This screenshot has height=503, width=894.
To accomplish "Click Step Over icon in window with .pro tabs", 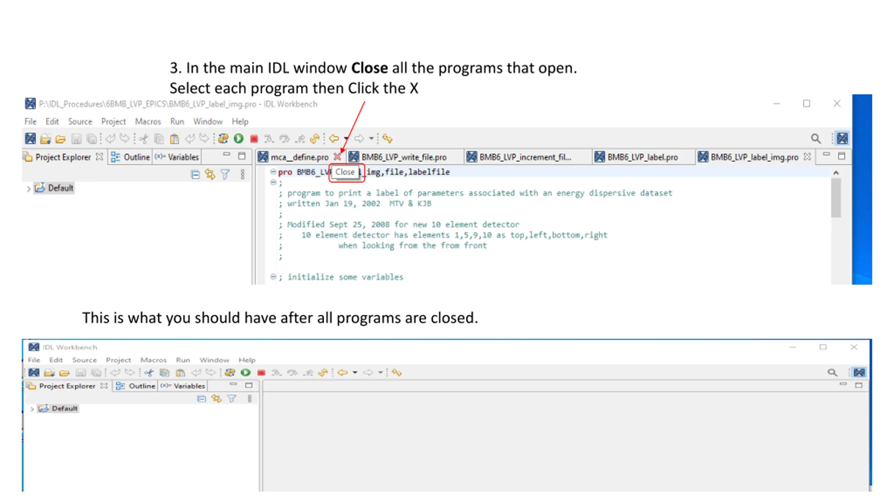I will 284,139.
